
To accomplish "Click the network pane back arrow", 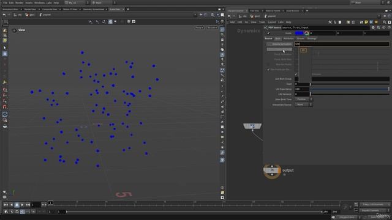I will click(x=229, y=16).
